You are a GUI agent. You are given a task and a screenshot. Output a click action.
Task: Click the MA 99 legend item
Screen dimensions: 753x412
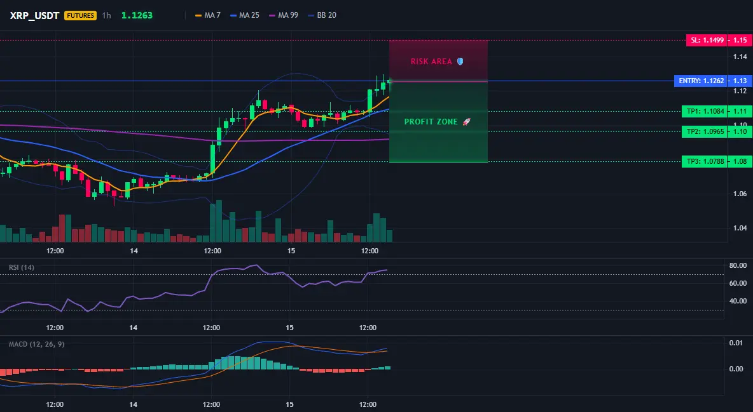pyautogui.click(x=284, y=15)
